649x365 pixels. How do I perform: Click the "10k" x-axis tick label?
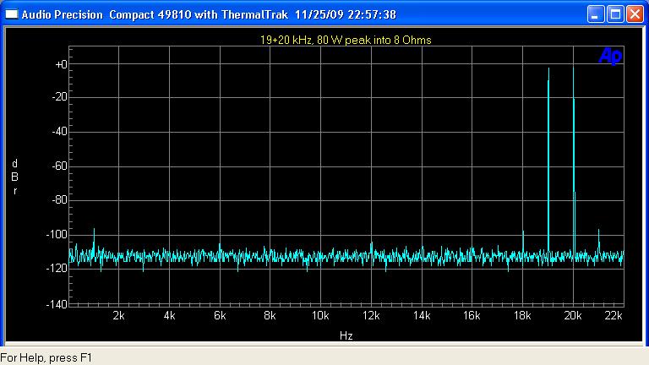[x=320, y=316]
